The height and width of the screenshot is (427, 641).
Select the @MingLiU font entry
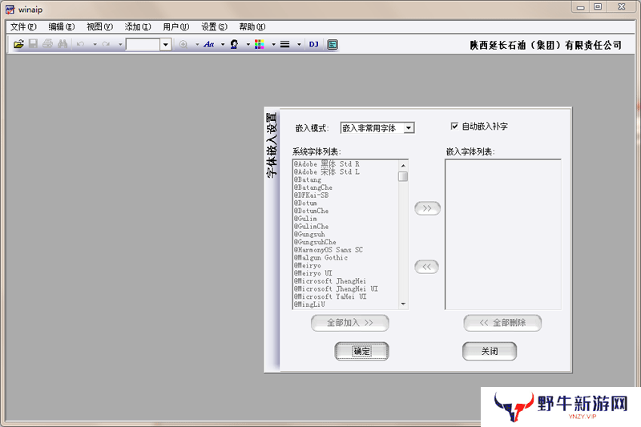[x=309, y=304]
